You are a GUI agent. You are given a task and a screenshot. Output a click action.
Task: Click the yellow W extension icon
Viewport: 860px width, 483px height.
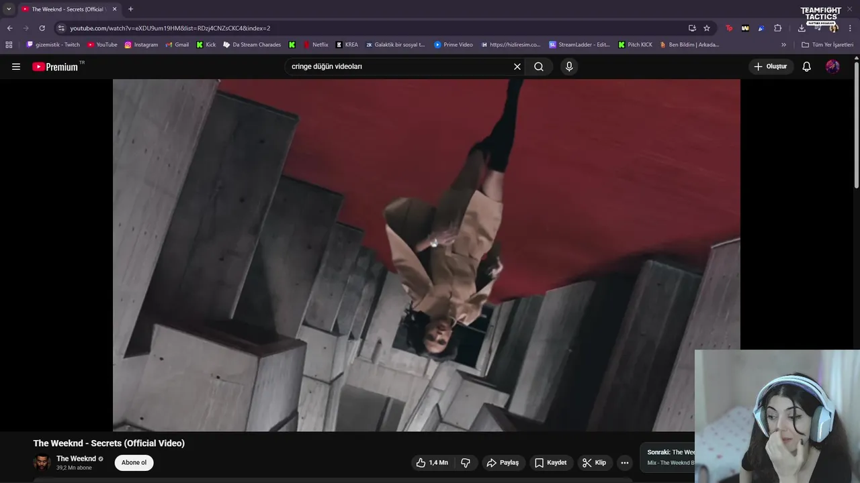[745, 28]
